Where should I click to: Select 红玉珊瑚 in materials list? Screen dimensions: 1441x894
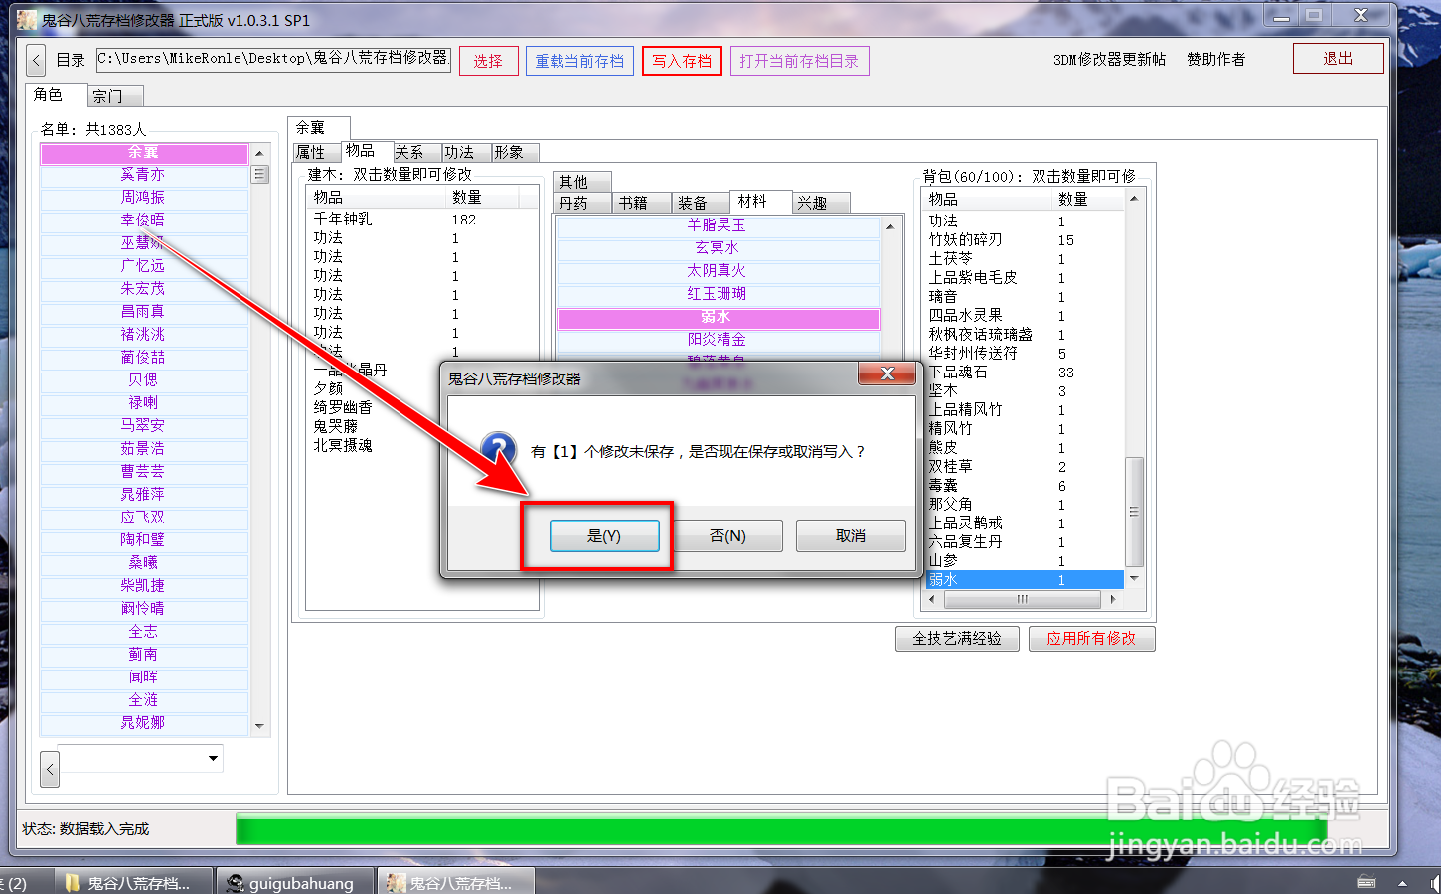pyautogui.click(x=717, y=294)
